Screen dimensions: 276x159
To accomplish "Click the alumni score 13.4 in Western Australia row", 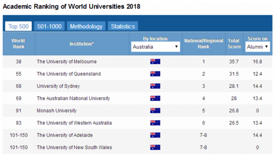I will coord(257,123).
